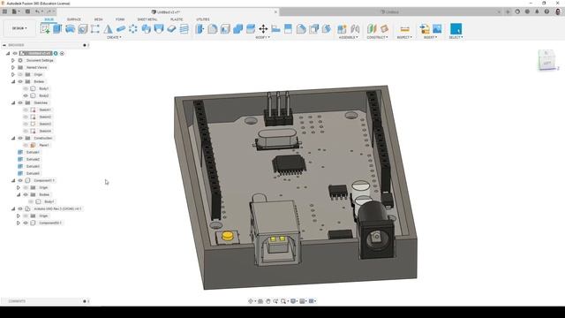
Task: Toggle visibility eye for Sketch3
Action: [x=26, y=124]
